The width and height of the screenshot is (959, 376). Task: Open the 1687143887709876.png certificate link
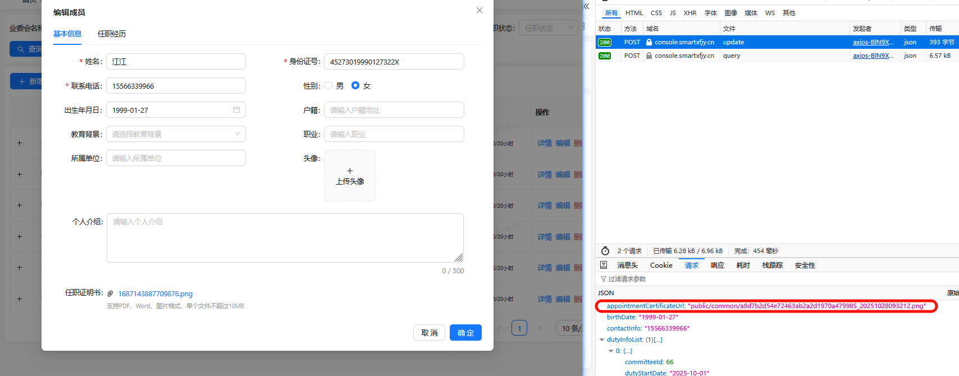pos(155,294)
